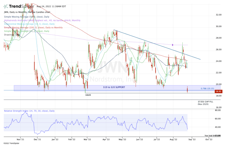
Task: Click the 'Simple Moving Average (50, 0, close), Daily' legend
Action: (x=27, y=17)
